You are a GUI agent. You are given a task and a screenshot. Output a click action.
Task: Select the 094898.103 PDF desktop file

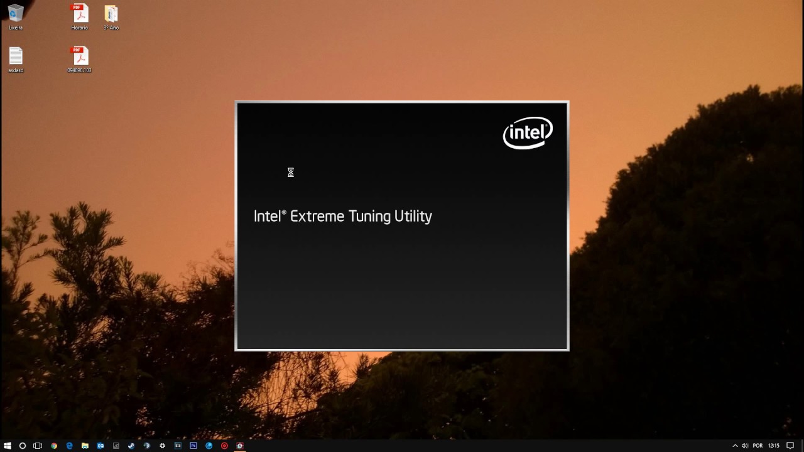click(x=79, y=60)
